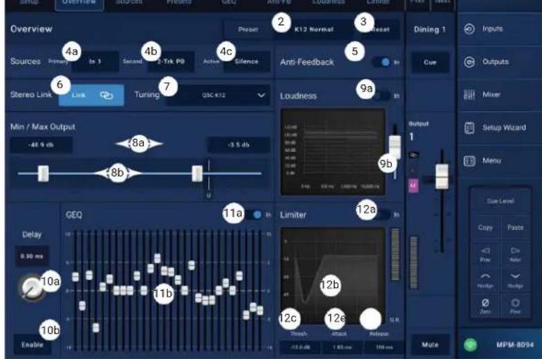Click the Limiter Attack value field

pos(342,347)
